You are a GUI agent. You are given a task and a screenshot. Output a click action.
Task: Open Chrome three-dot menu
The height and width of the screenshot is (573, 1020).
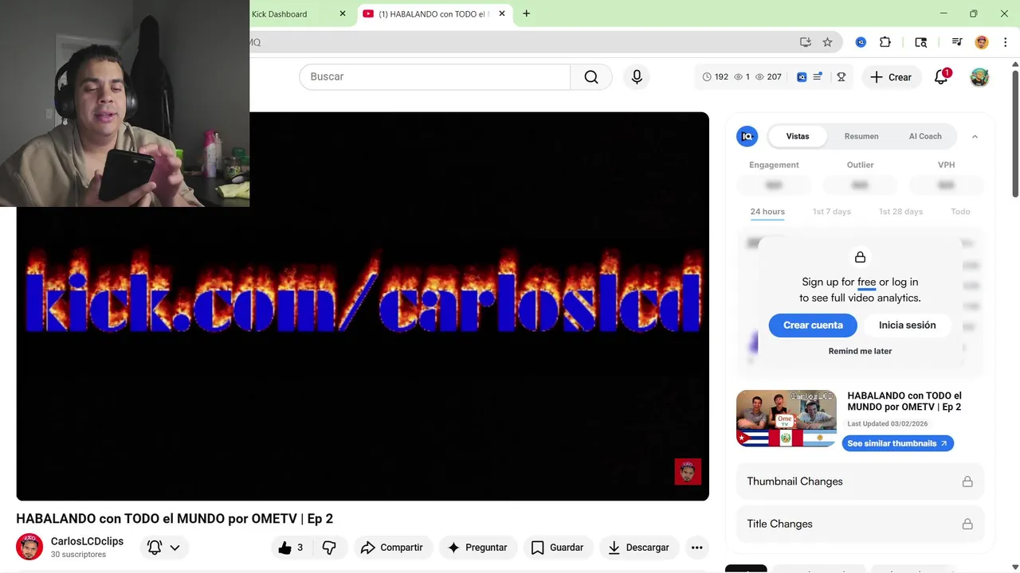click(1006, 42)
